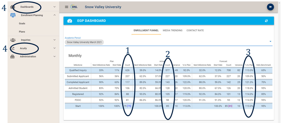
Task: Click Qualified Inquiry plan count 626
Action: (127, 70)
